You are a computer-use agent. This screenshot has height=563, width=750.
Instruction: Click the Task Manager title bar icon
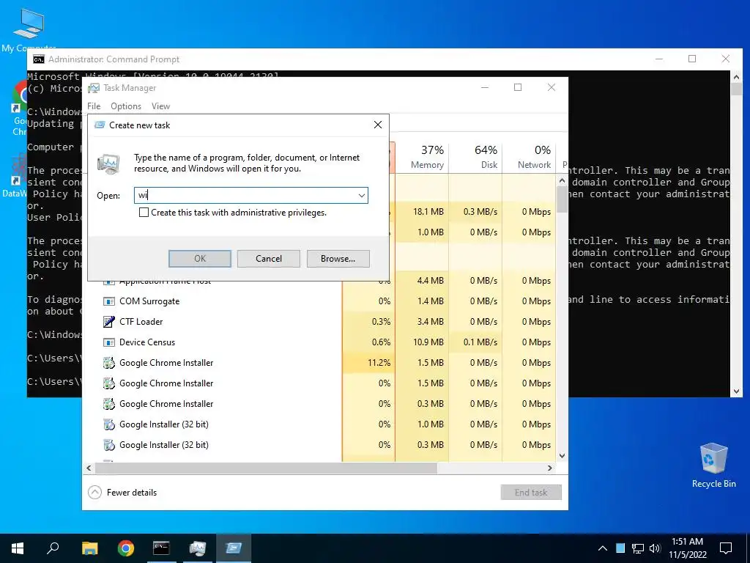tap(94, 88)
